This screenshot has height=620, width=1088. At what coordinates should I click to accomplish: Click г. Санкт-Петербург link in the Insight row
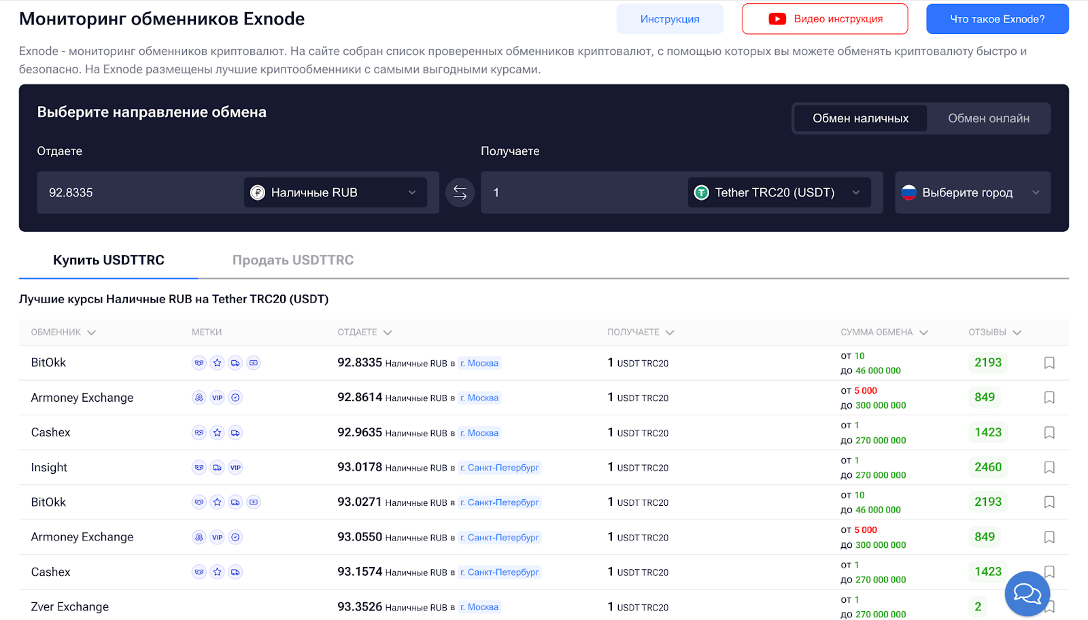[x=499, y=468]
